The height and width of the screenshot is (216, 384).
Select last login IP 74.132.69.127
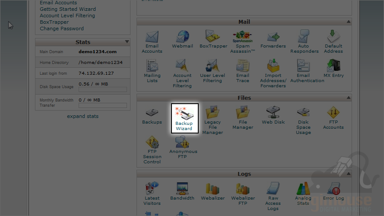[x=96, y=73]
